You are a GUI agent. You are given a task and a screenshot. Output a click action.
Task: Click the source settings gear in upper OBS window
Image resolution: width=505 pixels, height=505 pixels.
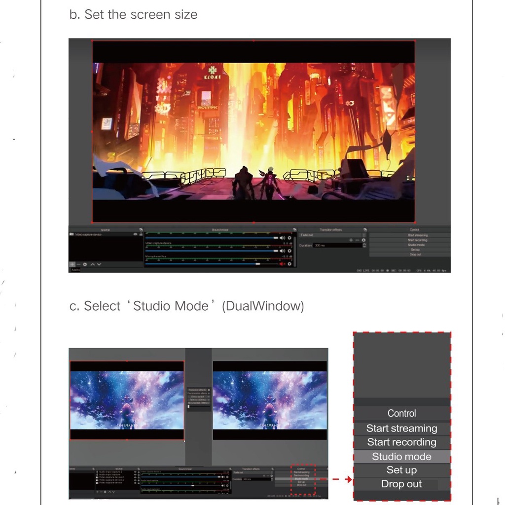(x=85, y=264)
